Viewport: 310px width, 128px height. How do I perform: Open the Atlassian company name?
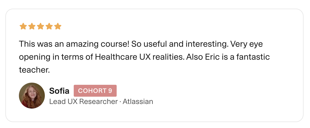tap(138, 102)
